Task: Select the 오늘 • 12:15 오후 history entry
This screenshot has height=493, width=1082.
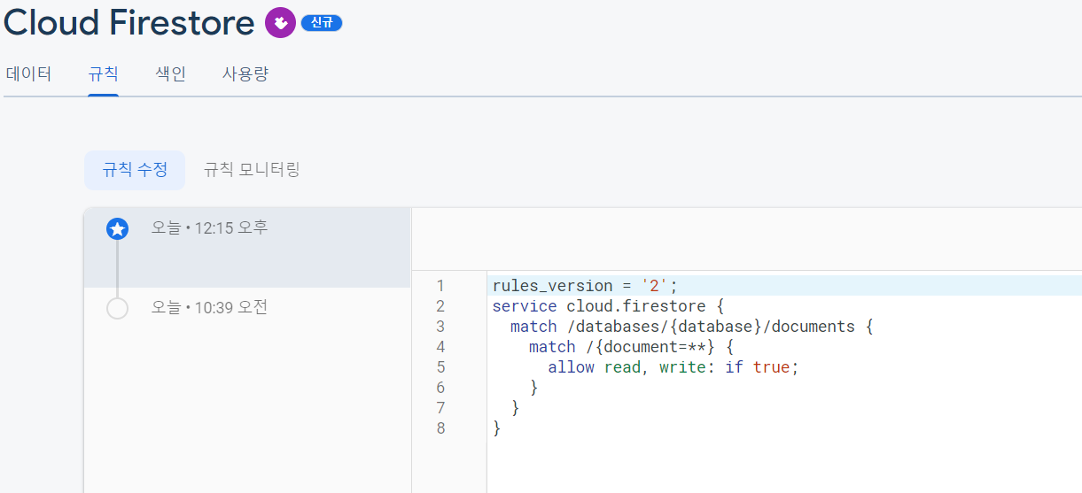Action: click(x=247, y=247)
